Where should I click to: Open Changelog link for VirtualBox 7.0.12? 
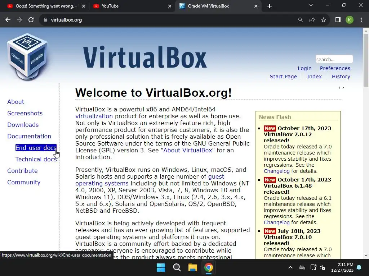276,171
